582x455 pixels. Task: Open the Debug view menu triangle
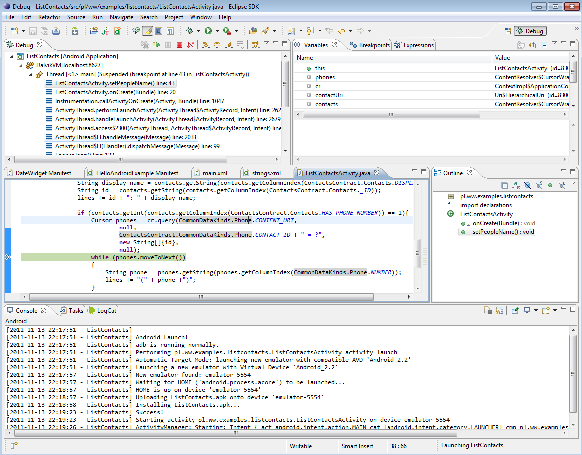tap(266, 43)
